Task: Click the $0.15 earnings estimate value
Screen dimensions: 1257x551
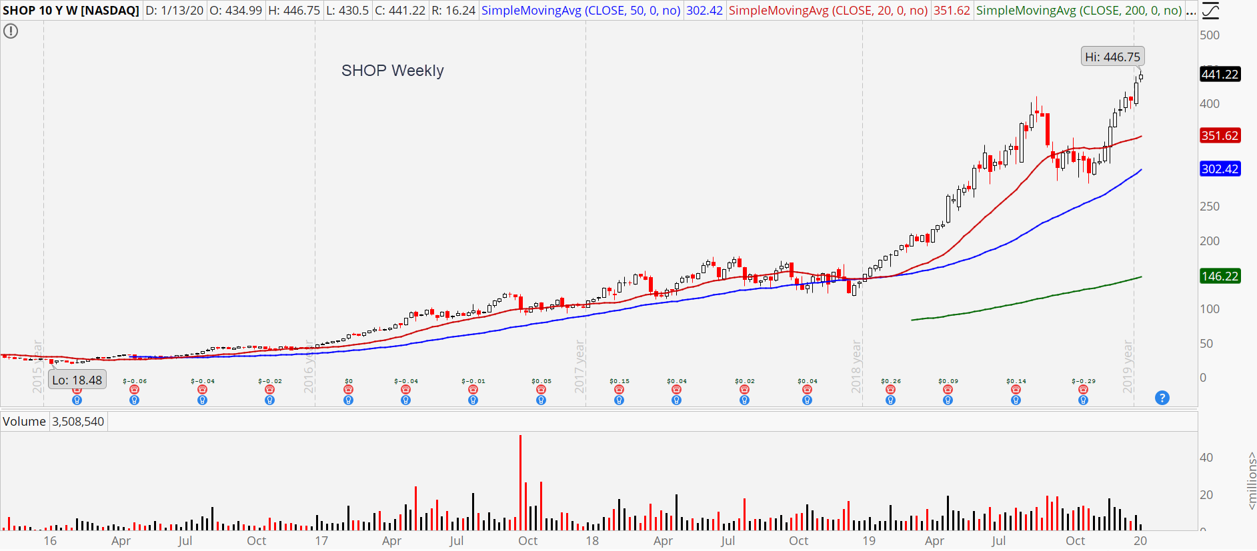Action: tap(619, 381)
